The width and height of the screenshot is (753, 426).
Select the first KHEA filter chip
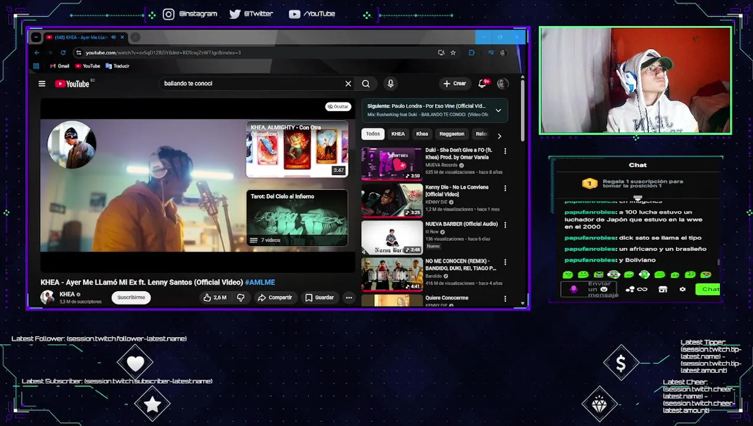click(x=398, y=134)
